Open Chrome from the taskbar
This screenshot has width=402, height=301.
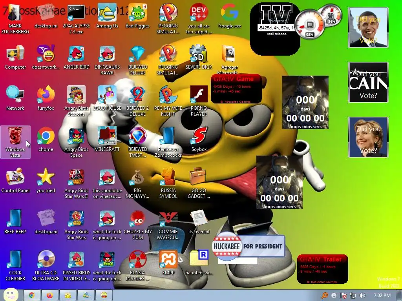(x=32, y=296)
